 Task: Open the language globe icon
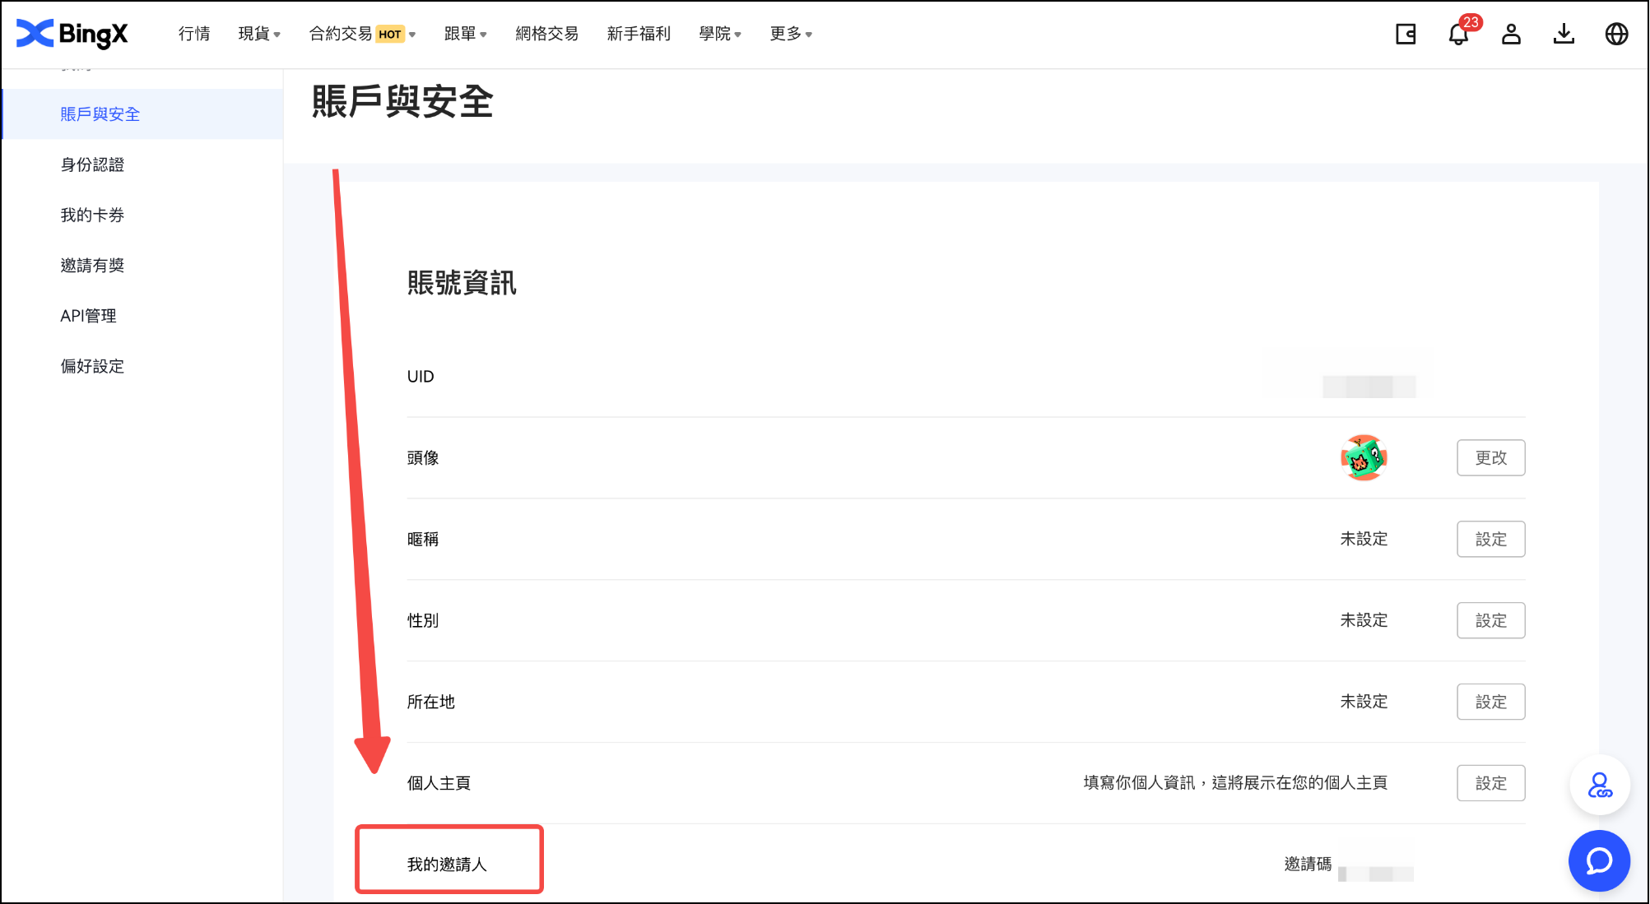pos(1616,34)
